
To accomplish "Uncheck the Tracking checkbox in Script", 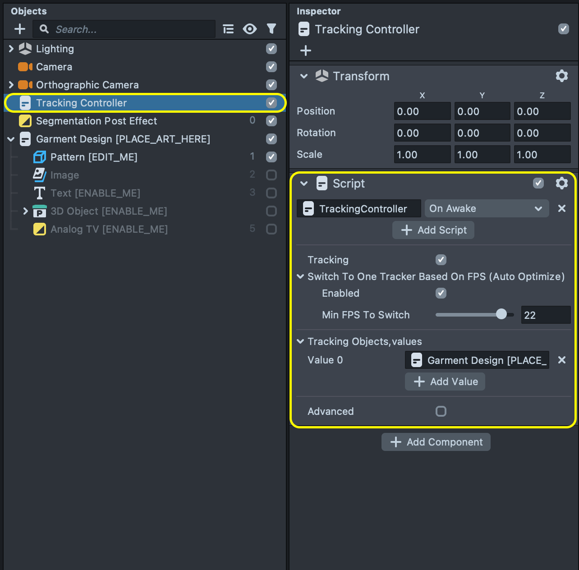I will [x=441, y=260].
